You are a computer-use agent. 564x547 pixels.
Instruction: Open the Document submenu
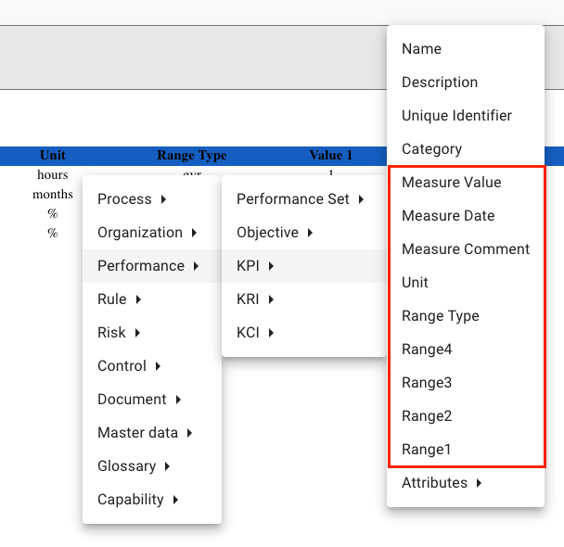152,400
